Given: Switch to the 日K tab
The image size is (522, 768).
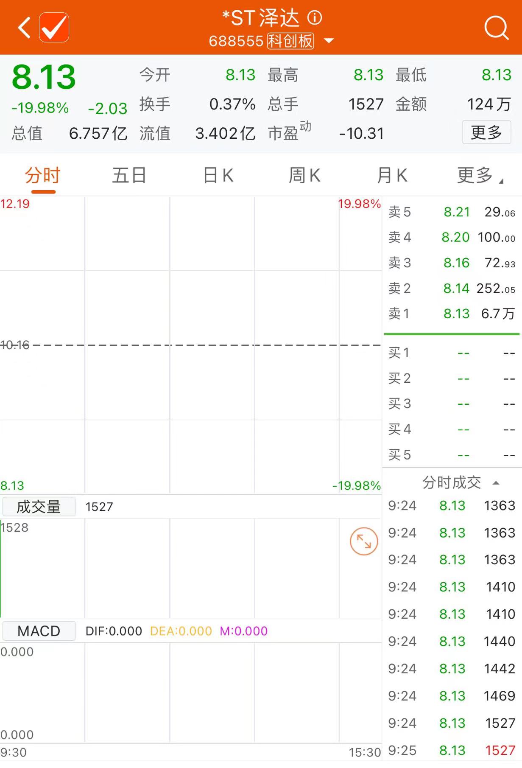Looking at the screenshot, I should pos(218,175).
